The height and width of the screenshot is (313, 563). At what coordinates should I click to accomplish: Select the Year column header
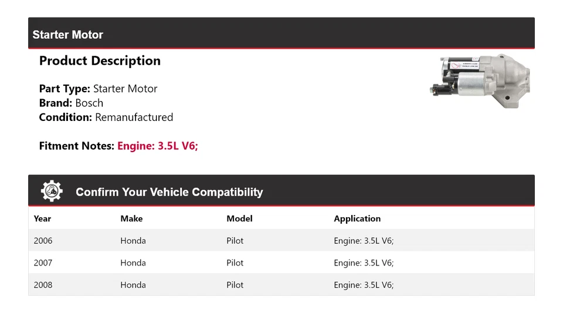click(42, 218)
